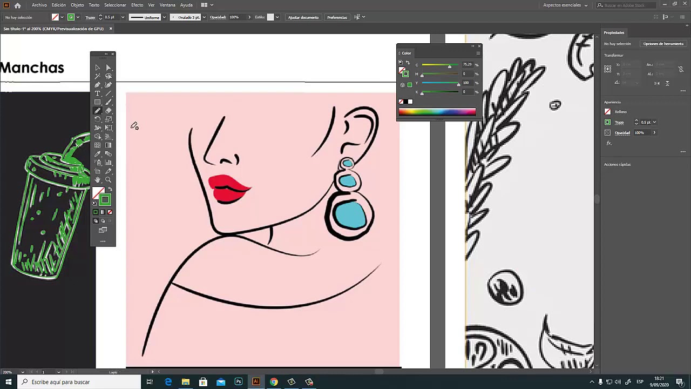Set toolbox paint to Gradient
This screenshot has height=389, width=691.
103,212
